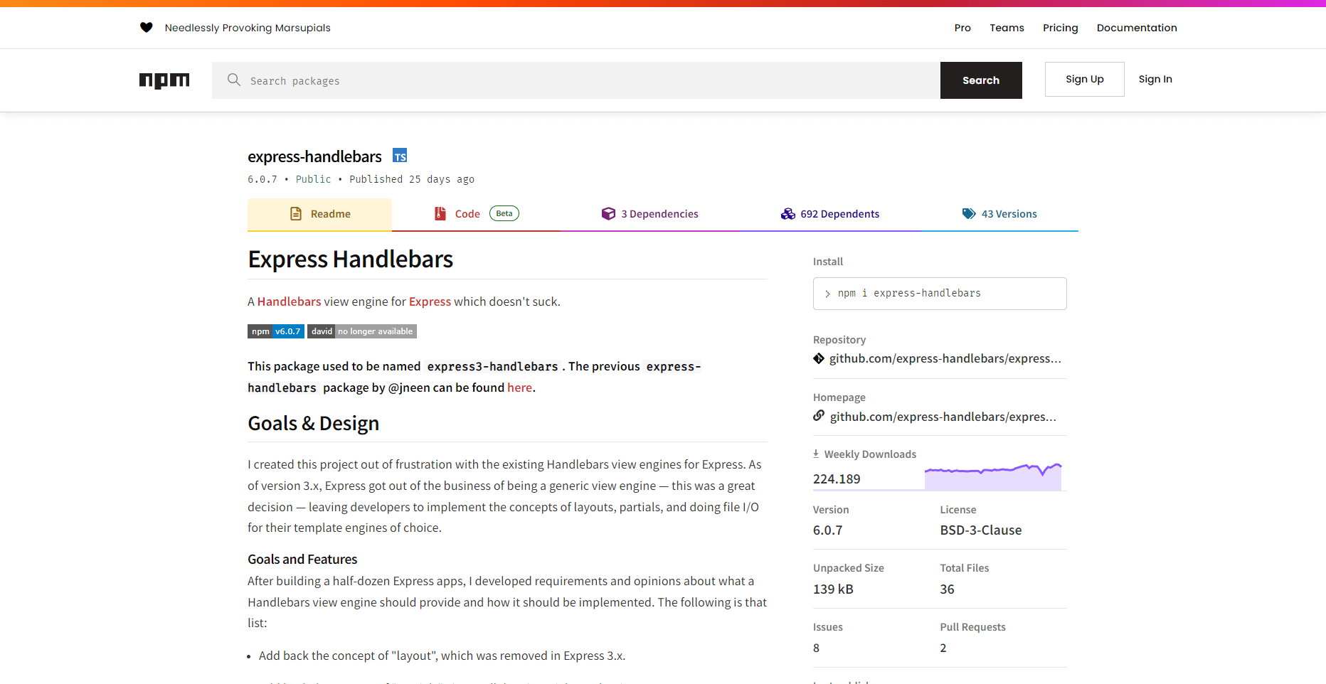Click the weekly downloads sparkline chart
This screenshot has width=1326, height=684.
tap(993, 476)
